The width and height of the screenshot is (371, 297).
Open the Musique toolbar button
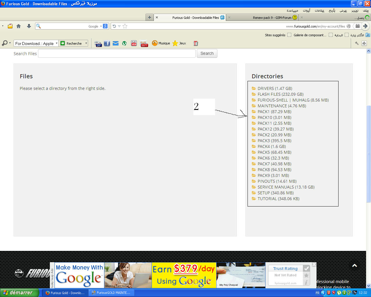(x=161, y=43)
